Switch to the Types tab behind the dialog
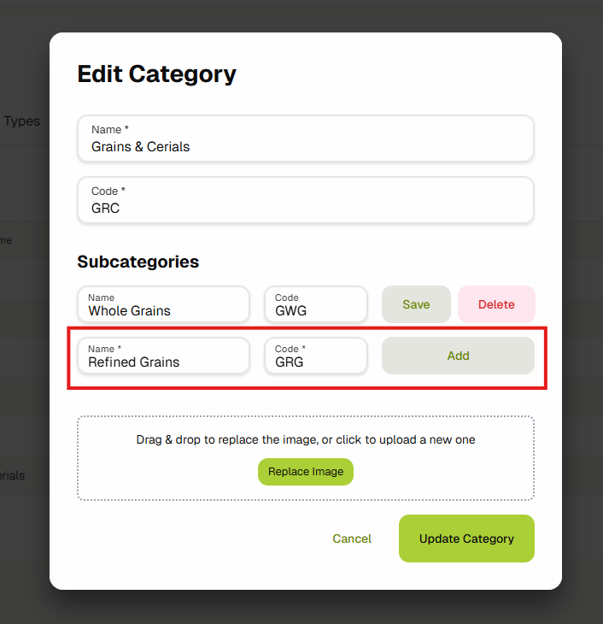The width and height of the screenshot is (603, 624). [22, 121]
